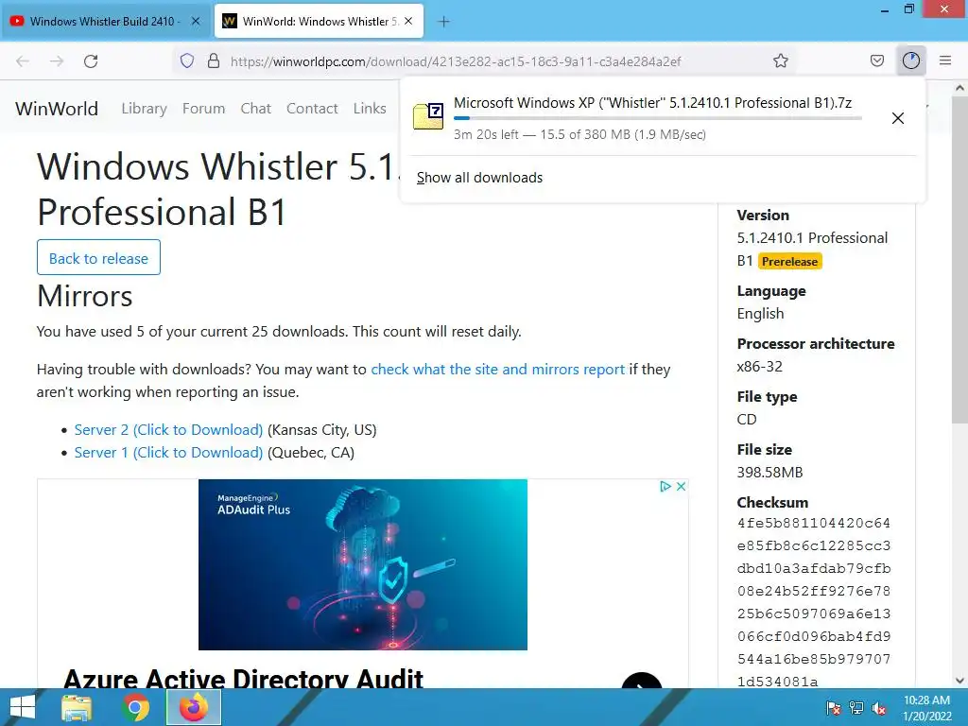Image resolution: width=968 pixels, height=726 pixels.
Task: Open the Save to Pocket icon
Action: (876, 60)
